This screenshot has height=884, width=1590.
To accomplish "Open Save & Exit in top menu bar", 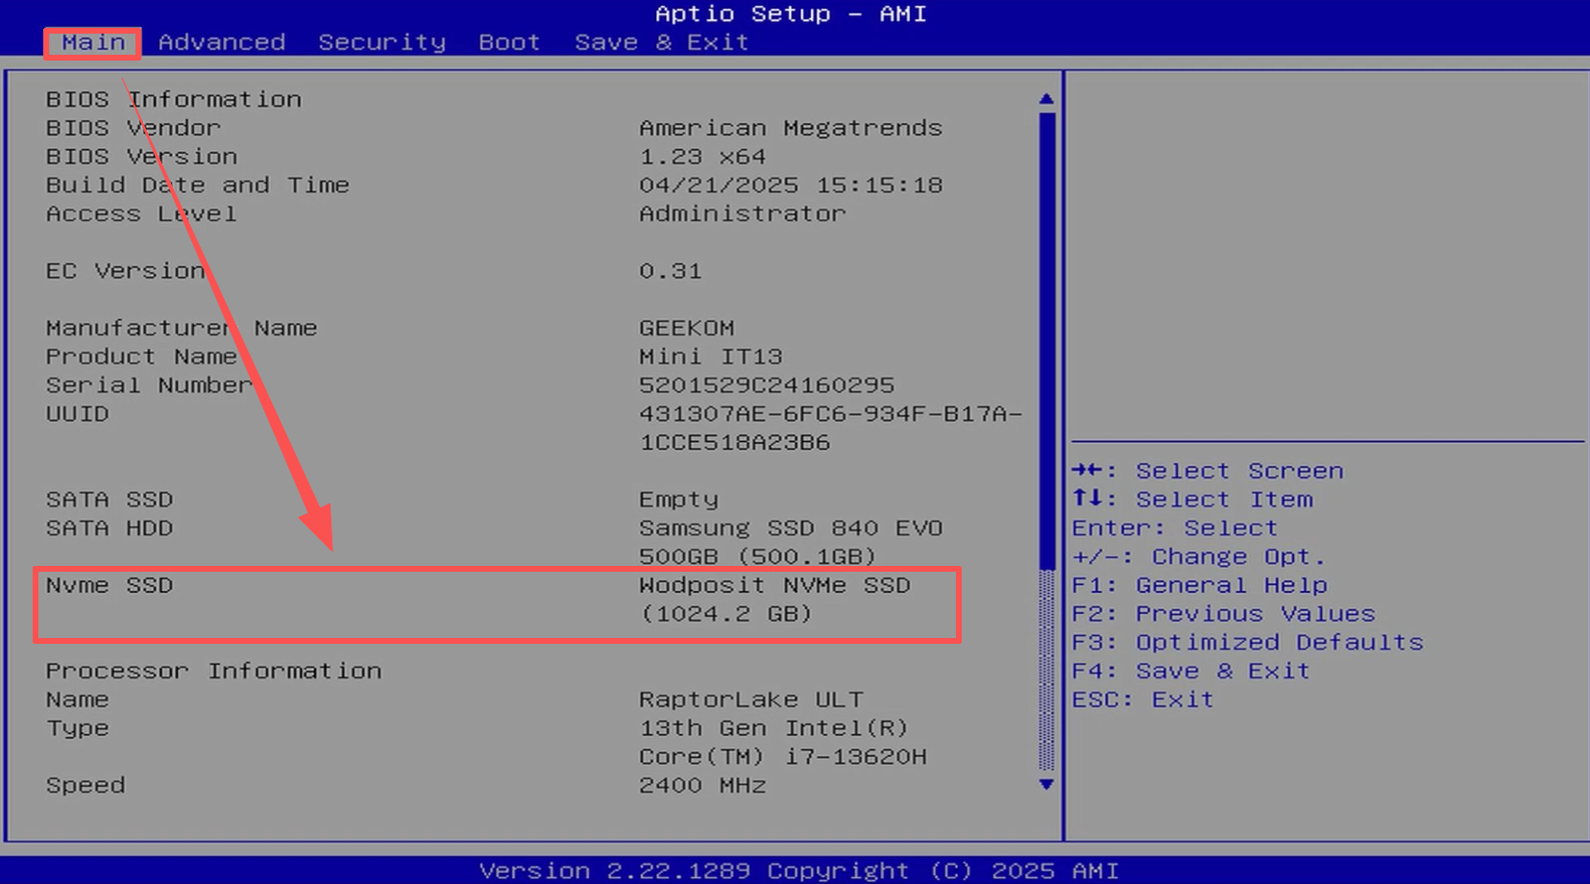I will (x=661, y=42).
